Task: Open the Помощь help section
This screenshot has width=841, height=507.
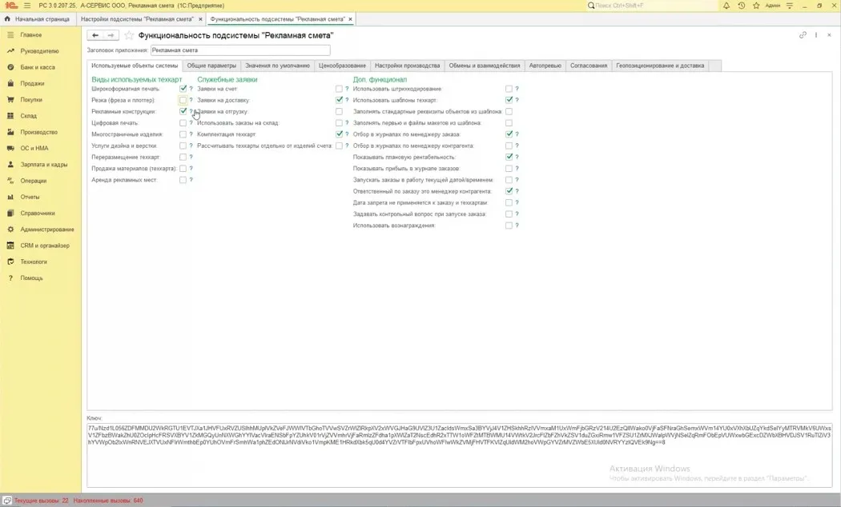Action: point(31,277)
